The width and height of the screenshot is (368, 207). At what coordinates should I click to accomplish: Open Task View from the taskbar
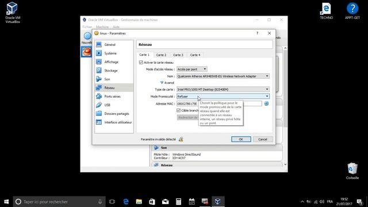(112, 202)
